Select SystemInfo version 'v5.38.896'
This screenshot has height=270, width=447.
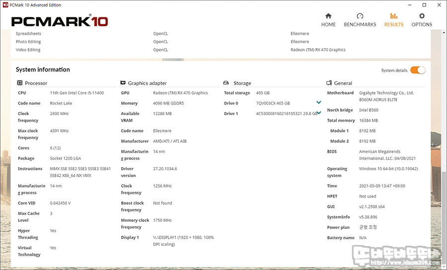click(x=368, y=217)
